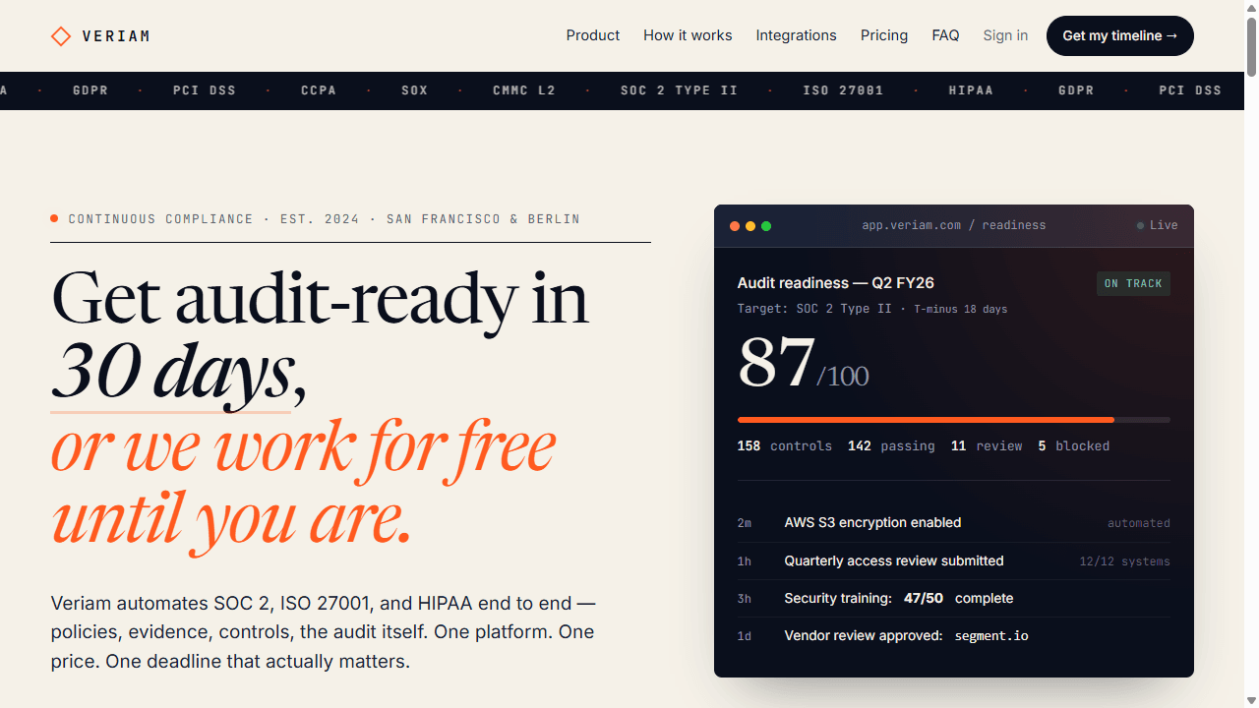Click 'ISO 27001' in ticker bar

843,90
